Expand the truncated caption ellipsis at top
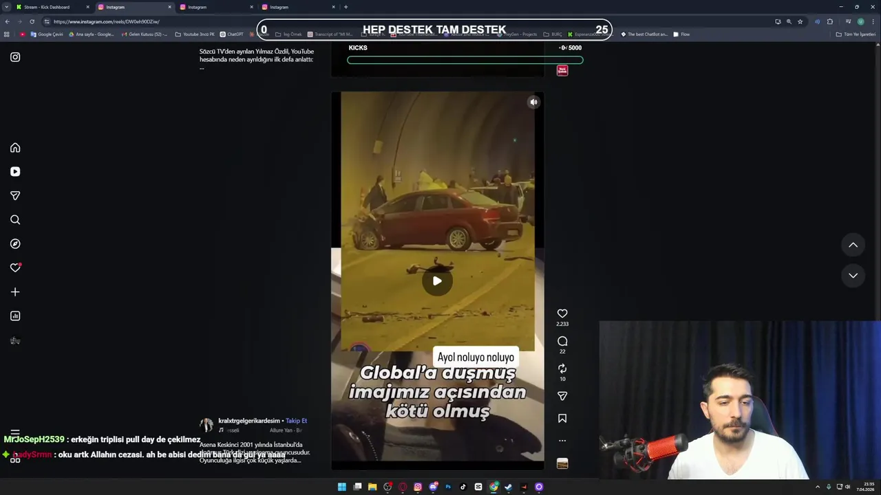The width and height of the screenshot is (881, 495). [202, 68]
